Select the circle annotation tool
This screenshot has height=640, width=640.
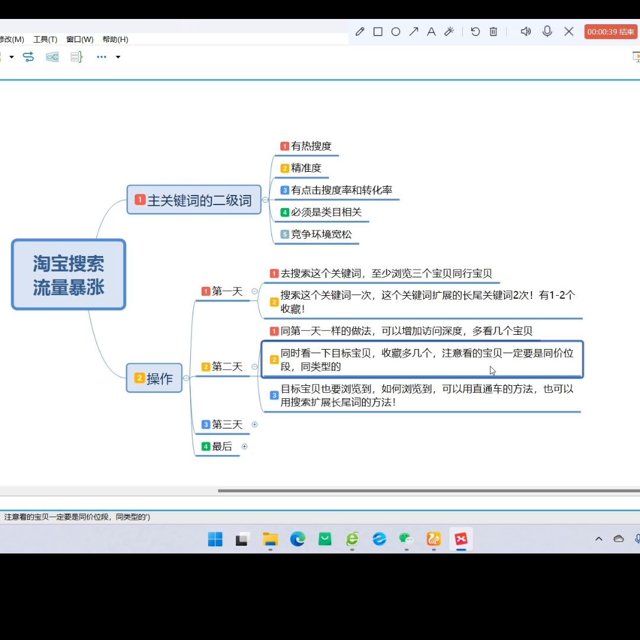click(395, 31)
